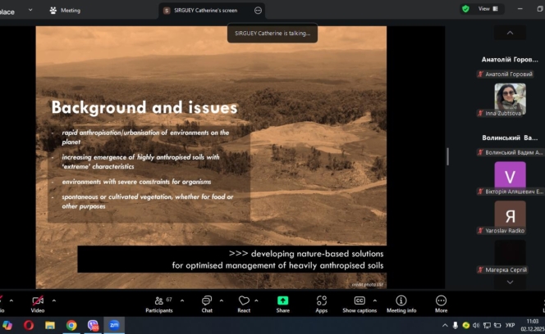
Task: Open the Chat panel
Action: [x=207, y=303]
